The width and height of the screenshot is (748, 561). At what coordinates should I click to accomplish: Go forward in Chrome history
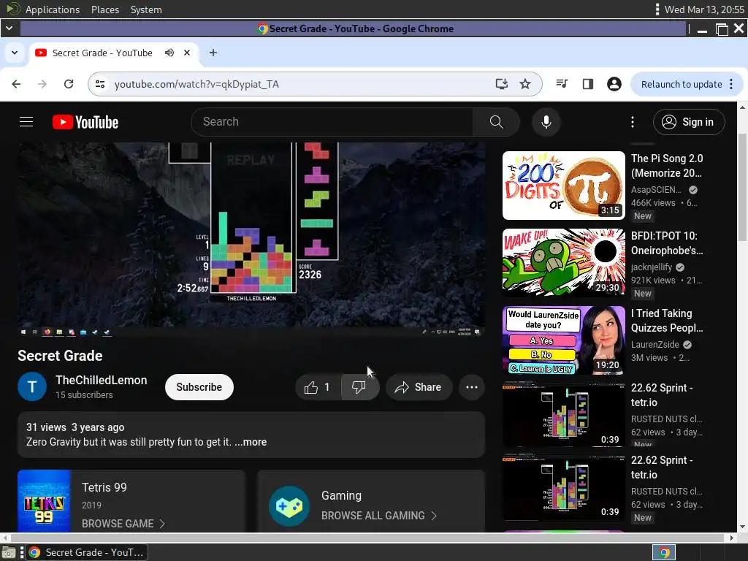[42, 84]
